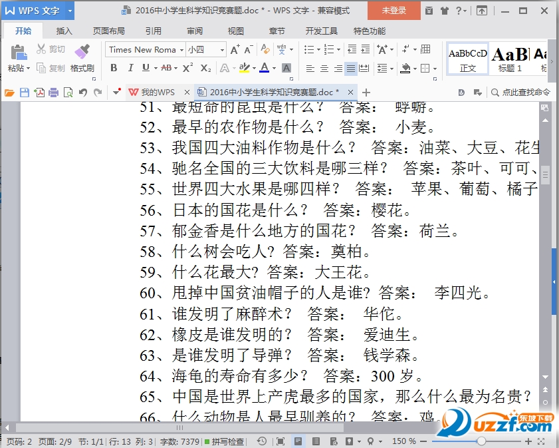Screen dimensions: 559x448
Task: Center align the text
Action: tap(324, 68)
